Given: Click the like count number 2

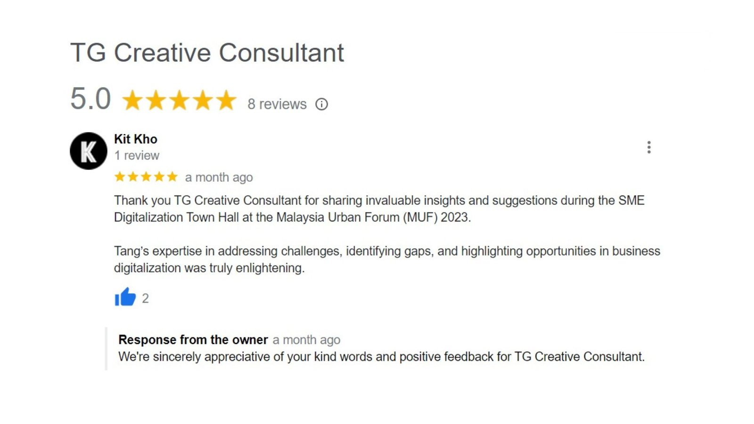Looking at the screenshot, I should (145, 298).
